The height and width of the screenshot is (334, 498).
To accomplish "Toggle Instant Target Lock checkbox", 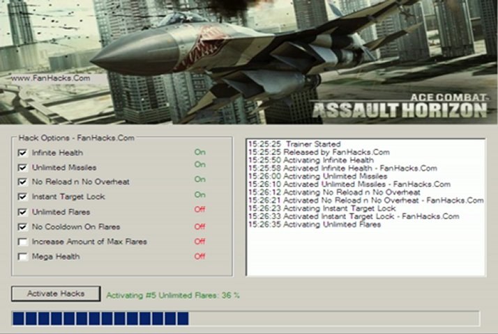I will [x=22, y=197].
